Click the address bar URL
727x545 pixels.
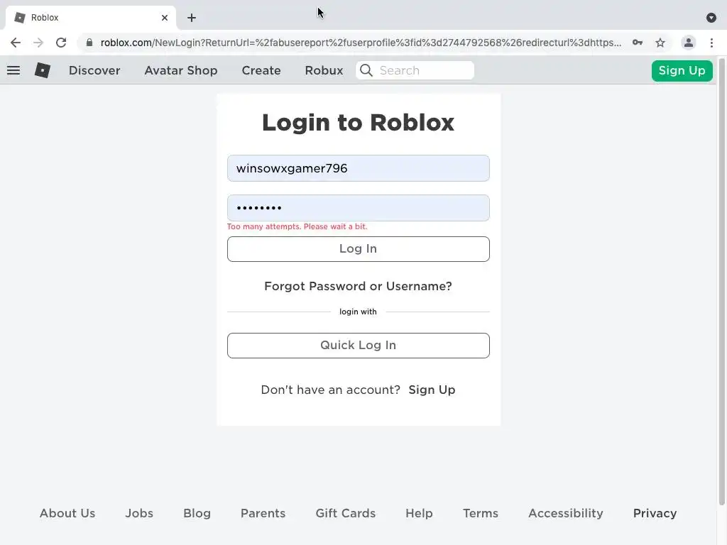(361, 43)
